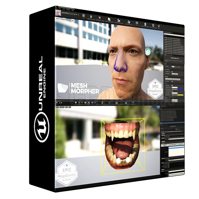Click the Mask Edge Size value field

click(x=174, y=93)
